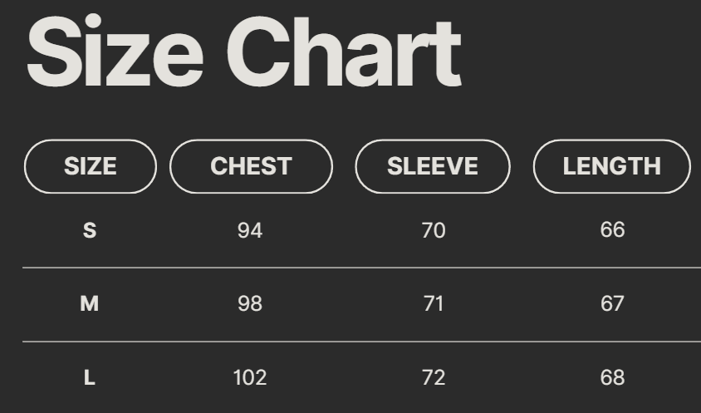This screenshot has height=413, width=701.
Task: Click the divider line below the S row
Action: coord(361,268)
